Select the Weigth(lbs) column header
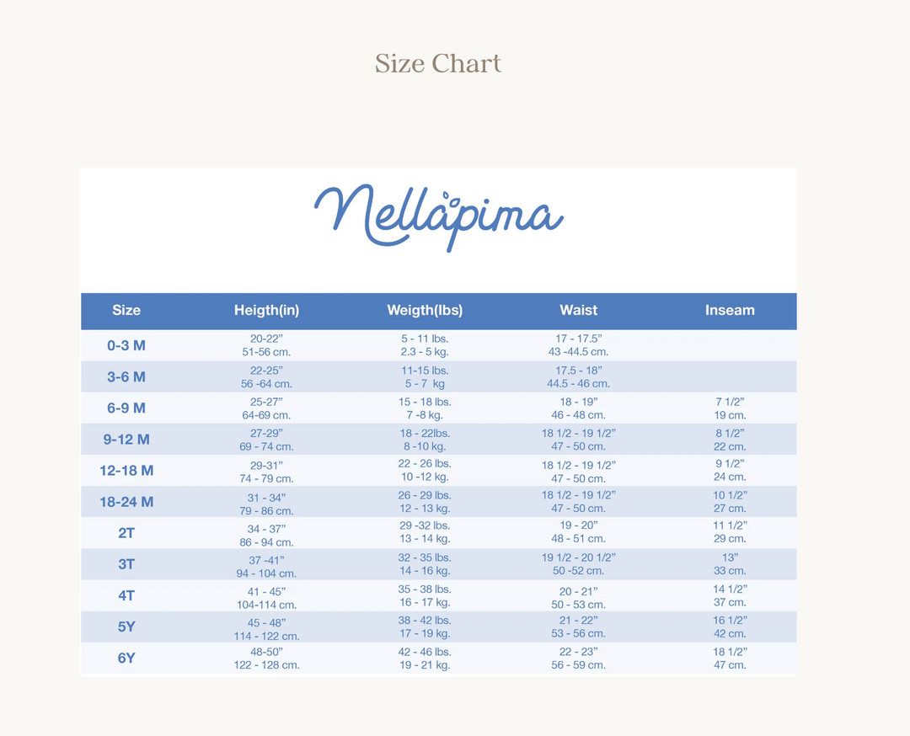910x736 pixels. tap(425, 310)
